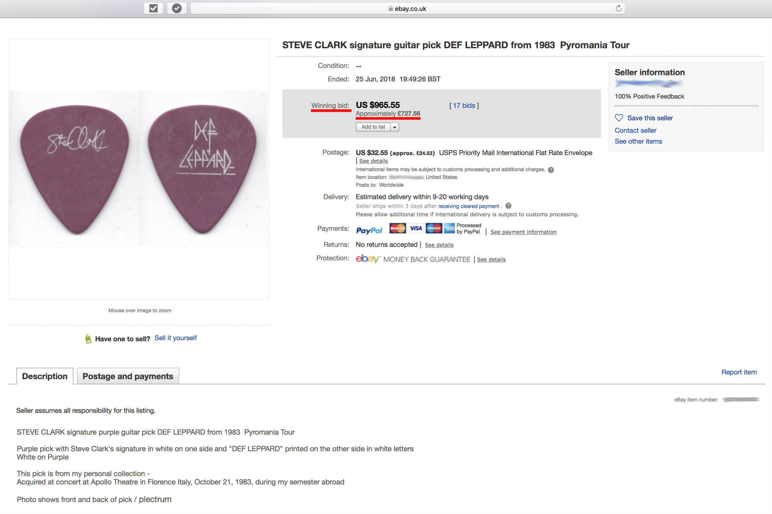The height and width of the screenshot is (514, 772).
Task: Open See other items from the seller
Action: (638, 141)
